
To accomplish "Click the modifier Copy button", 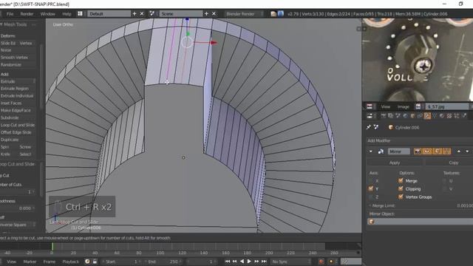I will point(449,163).
